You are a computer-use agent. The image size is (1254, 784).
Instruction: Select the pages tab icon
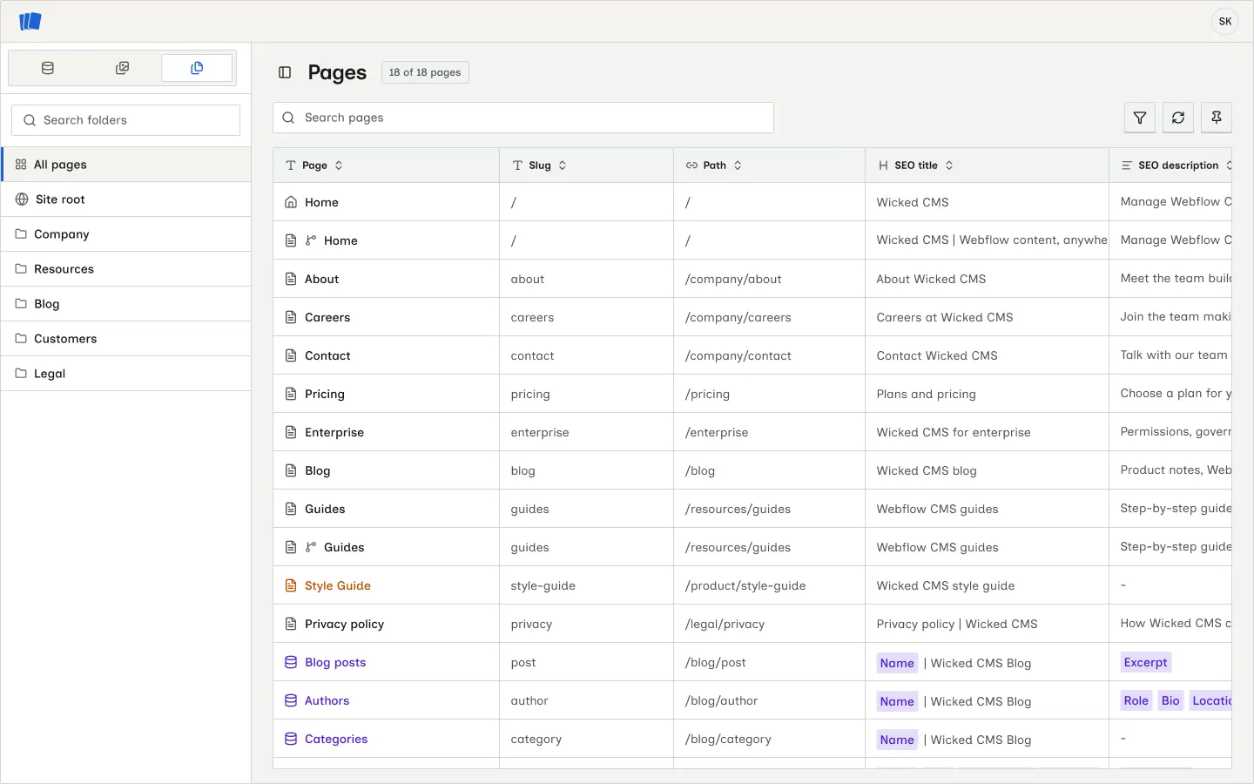point(197,68)
